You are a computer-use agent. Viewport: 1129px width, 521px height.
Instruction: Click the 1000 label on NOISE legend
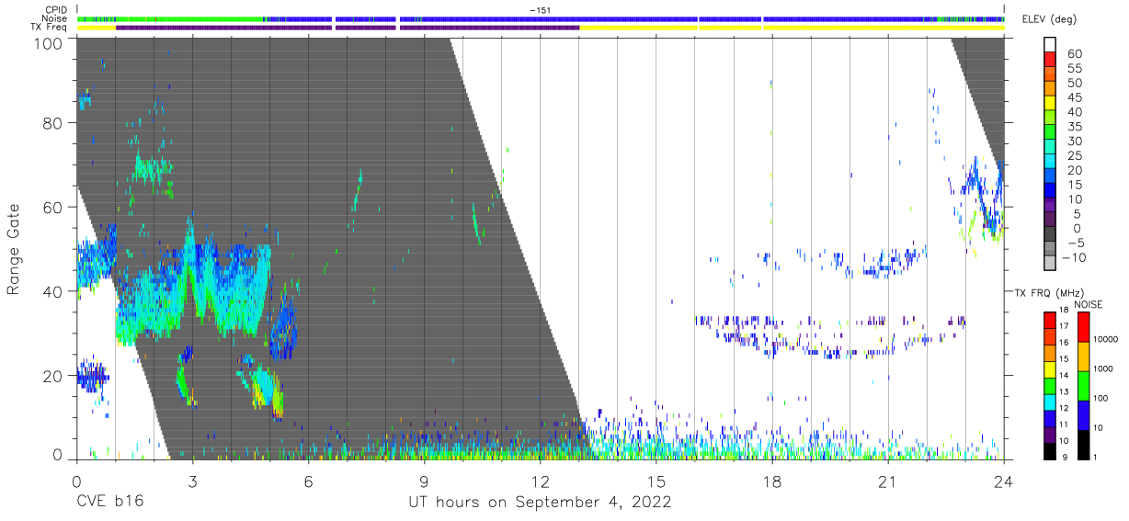pyautogui.click(x=1103, y=370)
